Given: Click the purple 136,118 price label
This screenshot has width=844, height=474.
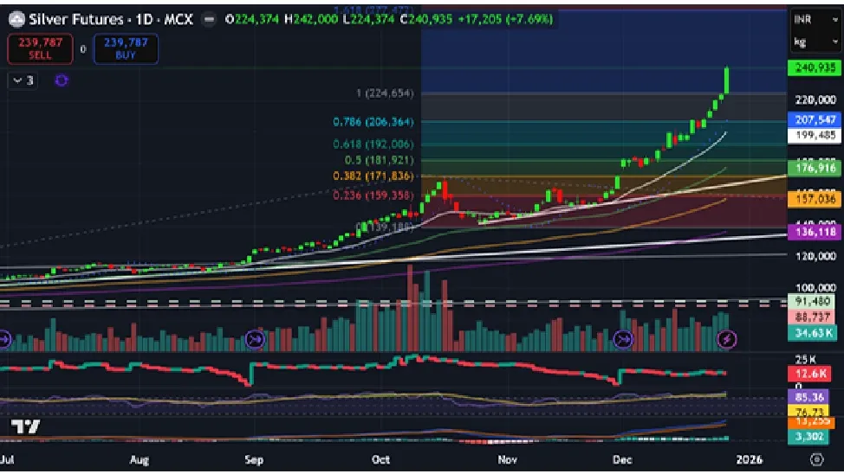Looking at the screenshot, I should (x=815, y=232).
